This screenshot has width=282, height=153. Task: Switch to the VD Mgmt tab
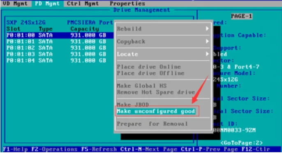click(x=15, y=3)
